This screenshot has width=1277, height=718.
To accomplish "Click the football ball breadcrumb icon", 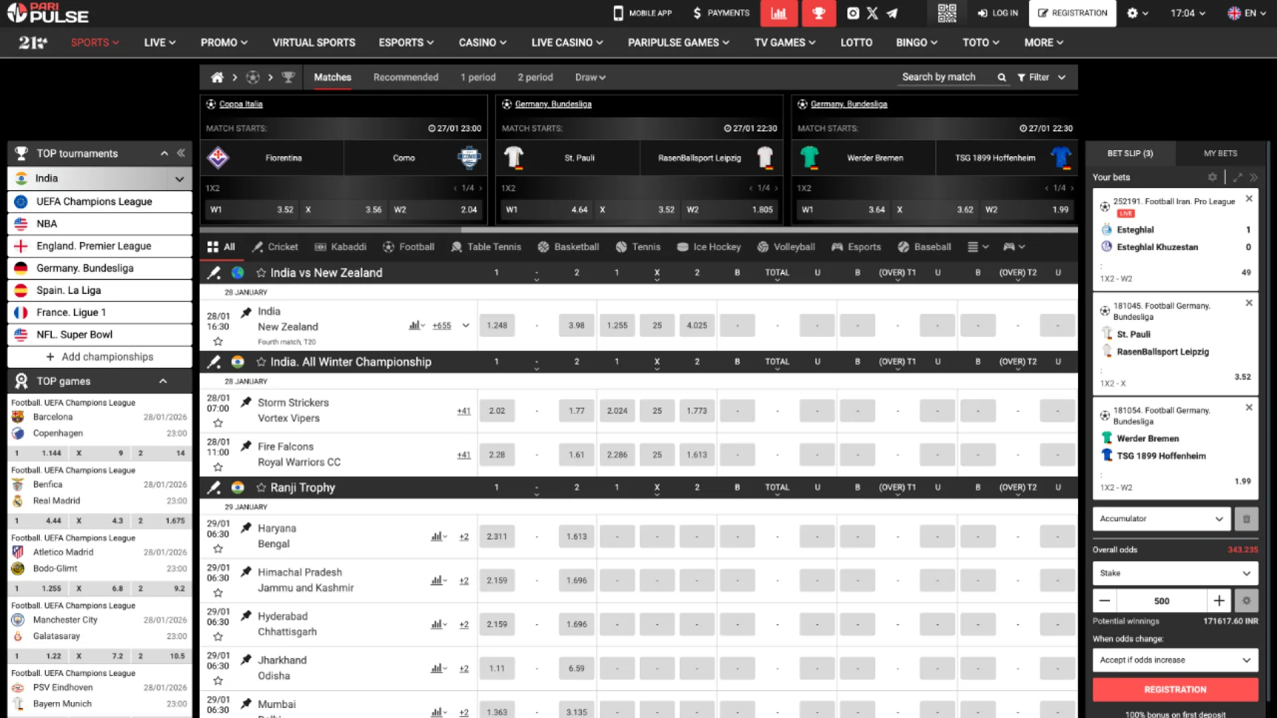I will [253, 77].
